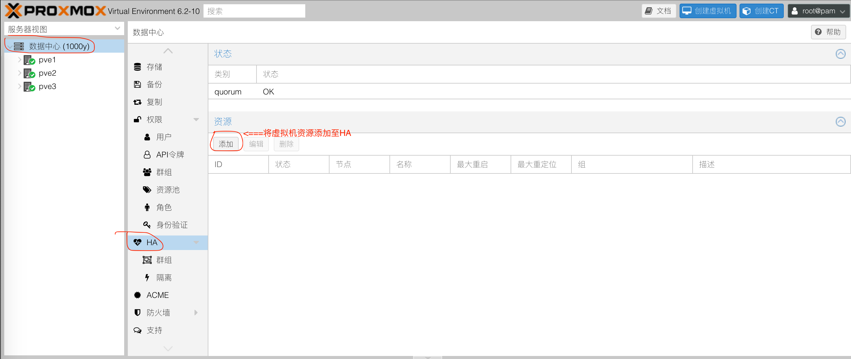The image size is (851, 359).
Task: Click the pve2 node icon
Action: point(29,73)
